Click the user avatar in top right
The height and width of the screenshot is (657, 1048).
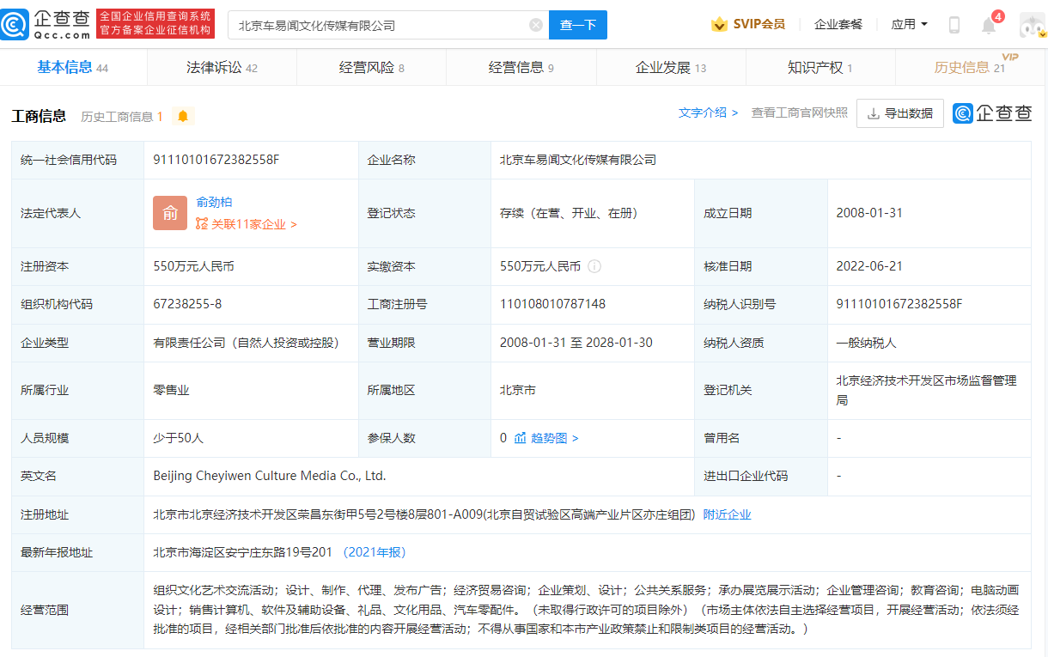coord(1031,26)
